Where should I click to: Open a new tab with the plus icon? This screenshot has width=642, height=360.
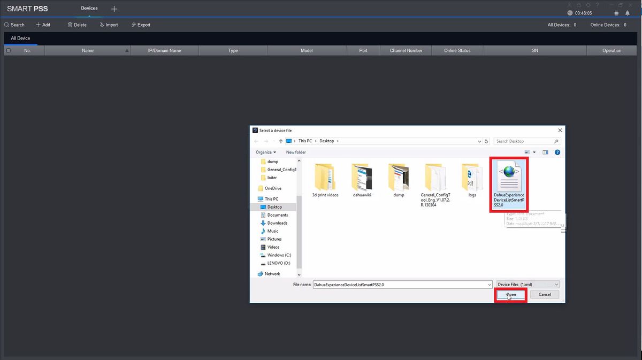(x=114, y=9)
